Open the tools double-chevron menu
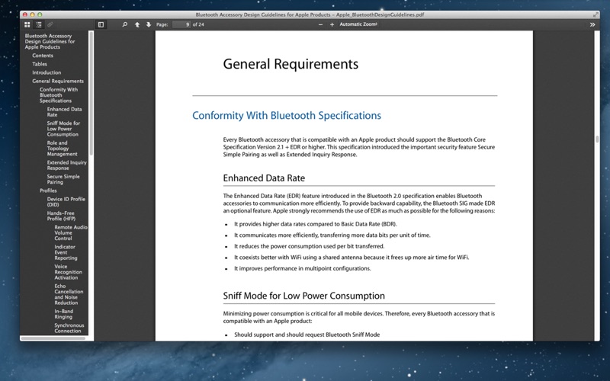This screenshot has height=381, width=610. [592, 24]
